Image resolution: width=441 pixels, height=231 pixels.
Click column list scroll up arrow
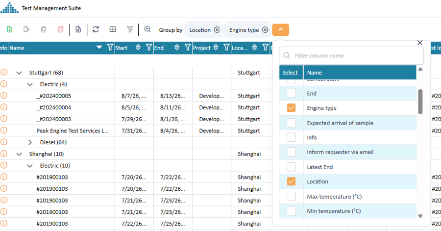[420, 69]
